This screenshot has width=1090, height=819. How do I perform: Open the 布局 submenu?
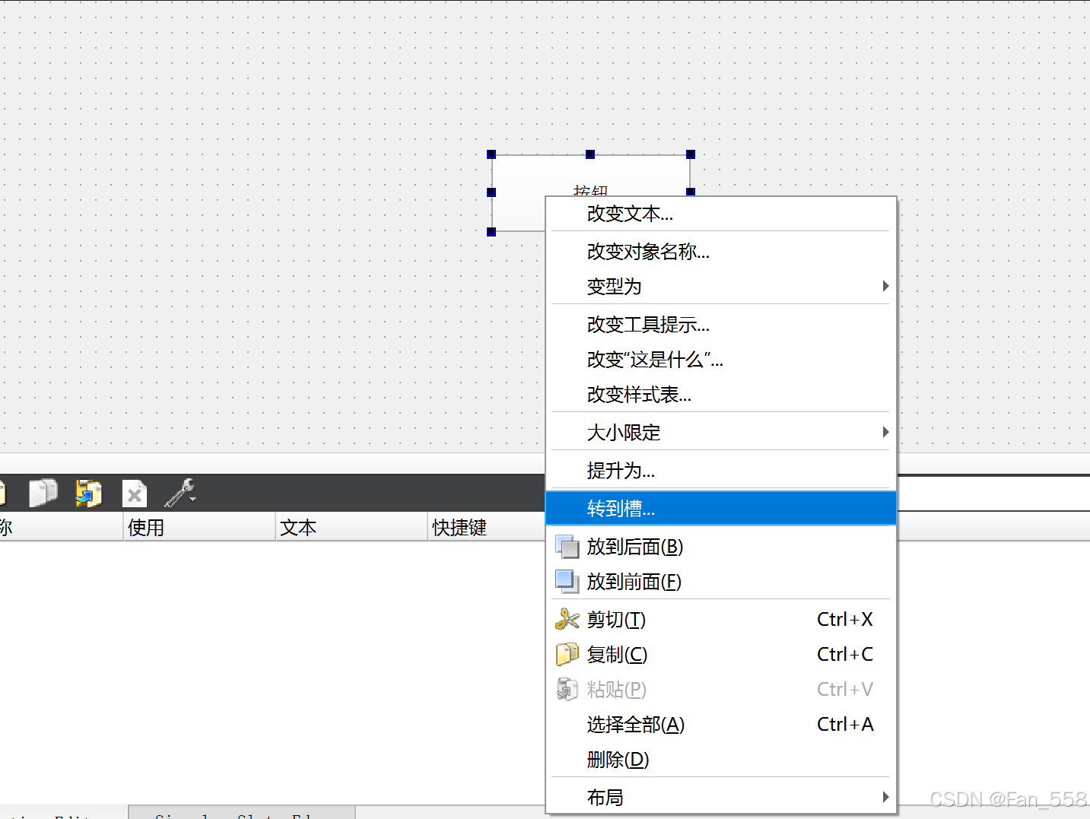pyautogui.click(x=721, y=798)
